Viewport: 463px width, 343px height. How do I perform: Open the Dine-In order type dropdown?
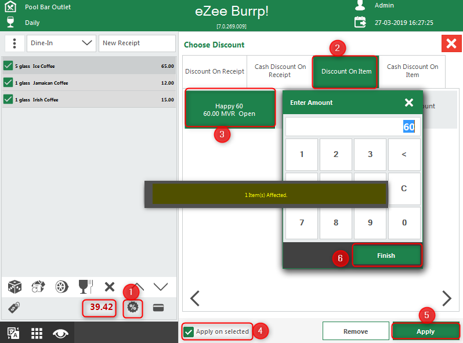[x=62, y=43]
